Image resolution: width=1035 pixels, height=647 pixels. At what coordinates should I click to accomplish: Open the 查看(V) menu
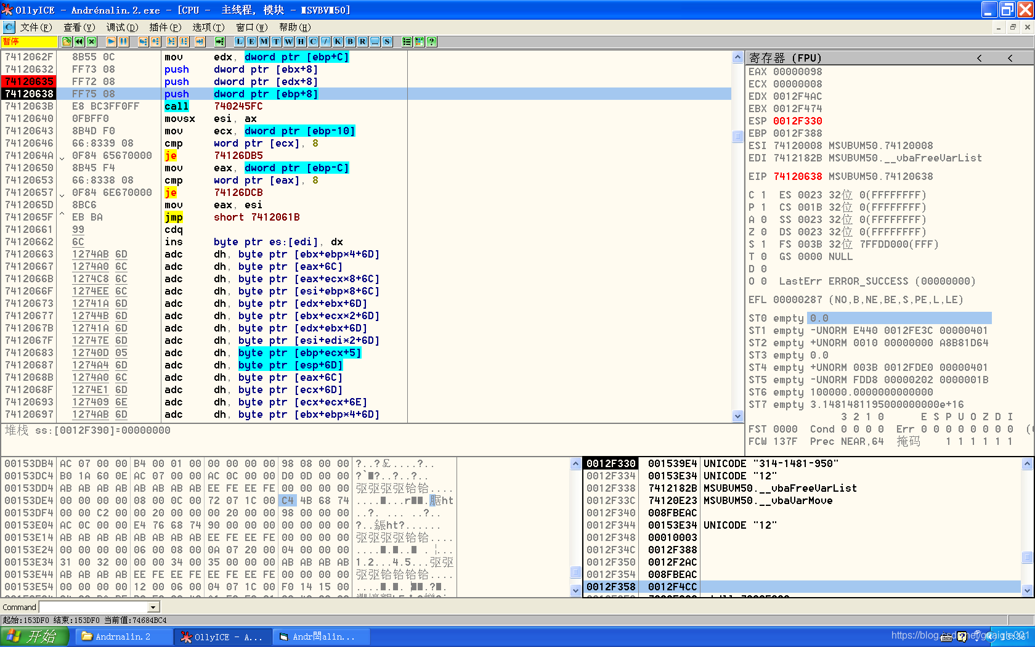(x=79, y=27)
